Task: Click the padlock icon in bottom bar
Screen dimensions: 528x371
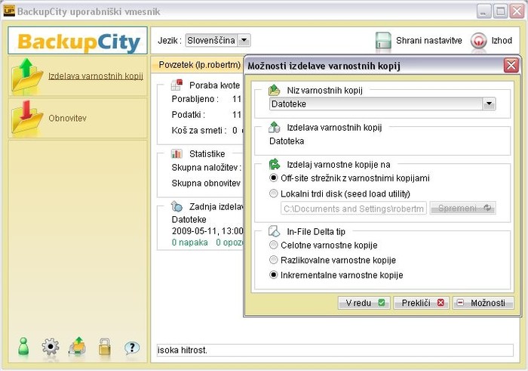Action: (x=105, y=347)
